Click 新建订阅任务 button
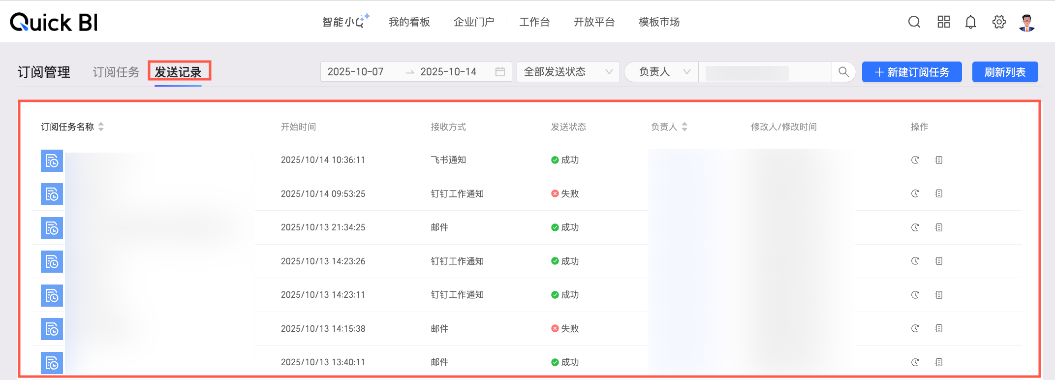This screenshot has height=380, width=1055. point(912,72)
